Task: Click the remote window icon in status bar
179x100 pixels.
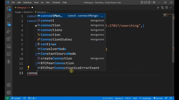Action: click(8, 98)
